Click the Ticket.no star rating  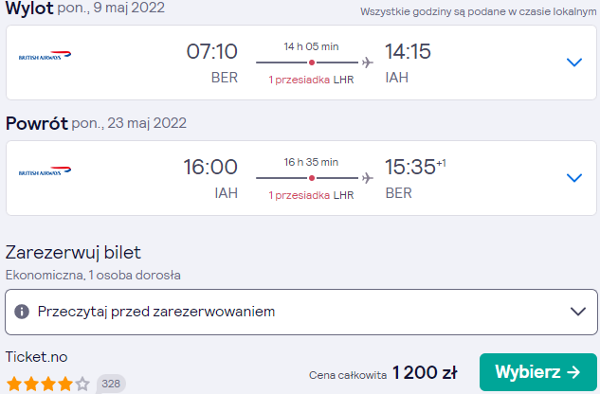[48, 384]
